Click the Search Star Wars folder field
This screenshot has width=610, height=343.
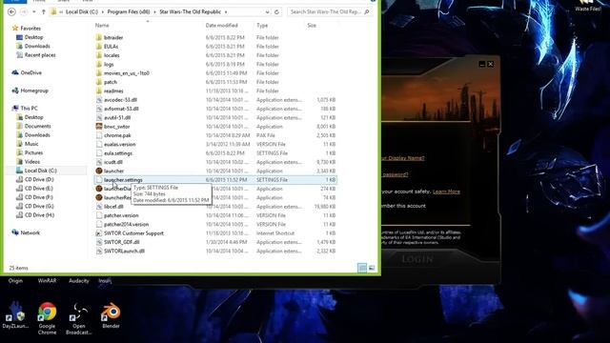(329, 12)
